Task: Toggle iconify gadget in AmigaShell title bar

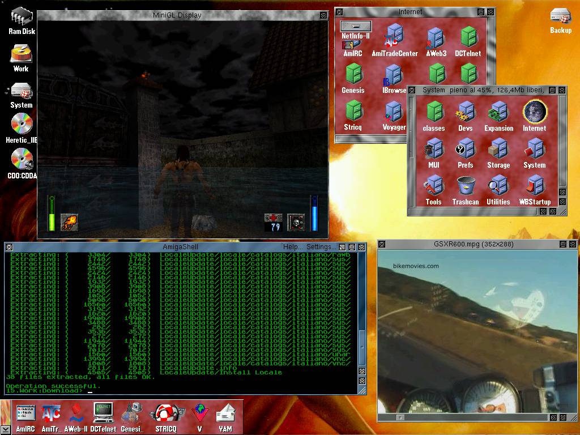Action: click(x=342, y=247)
